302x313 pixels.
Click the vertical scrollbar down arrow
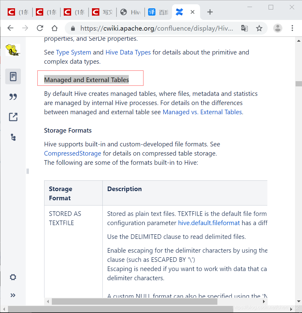[299, 301]
